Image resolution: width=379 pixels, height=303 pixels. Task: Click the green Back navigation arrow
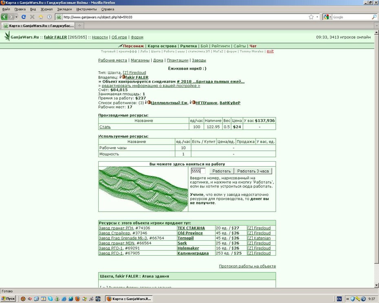(x=4, y=17)
